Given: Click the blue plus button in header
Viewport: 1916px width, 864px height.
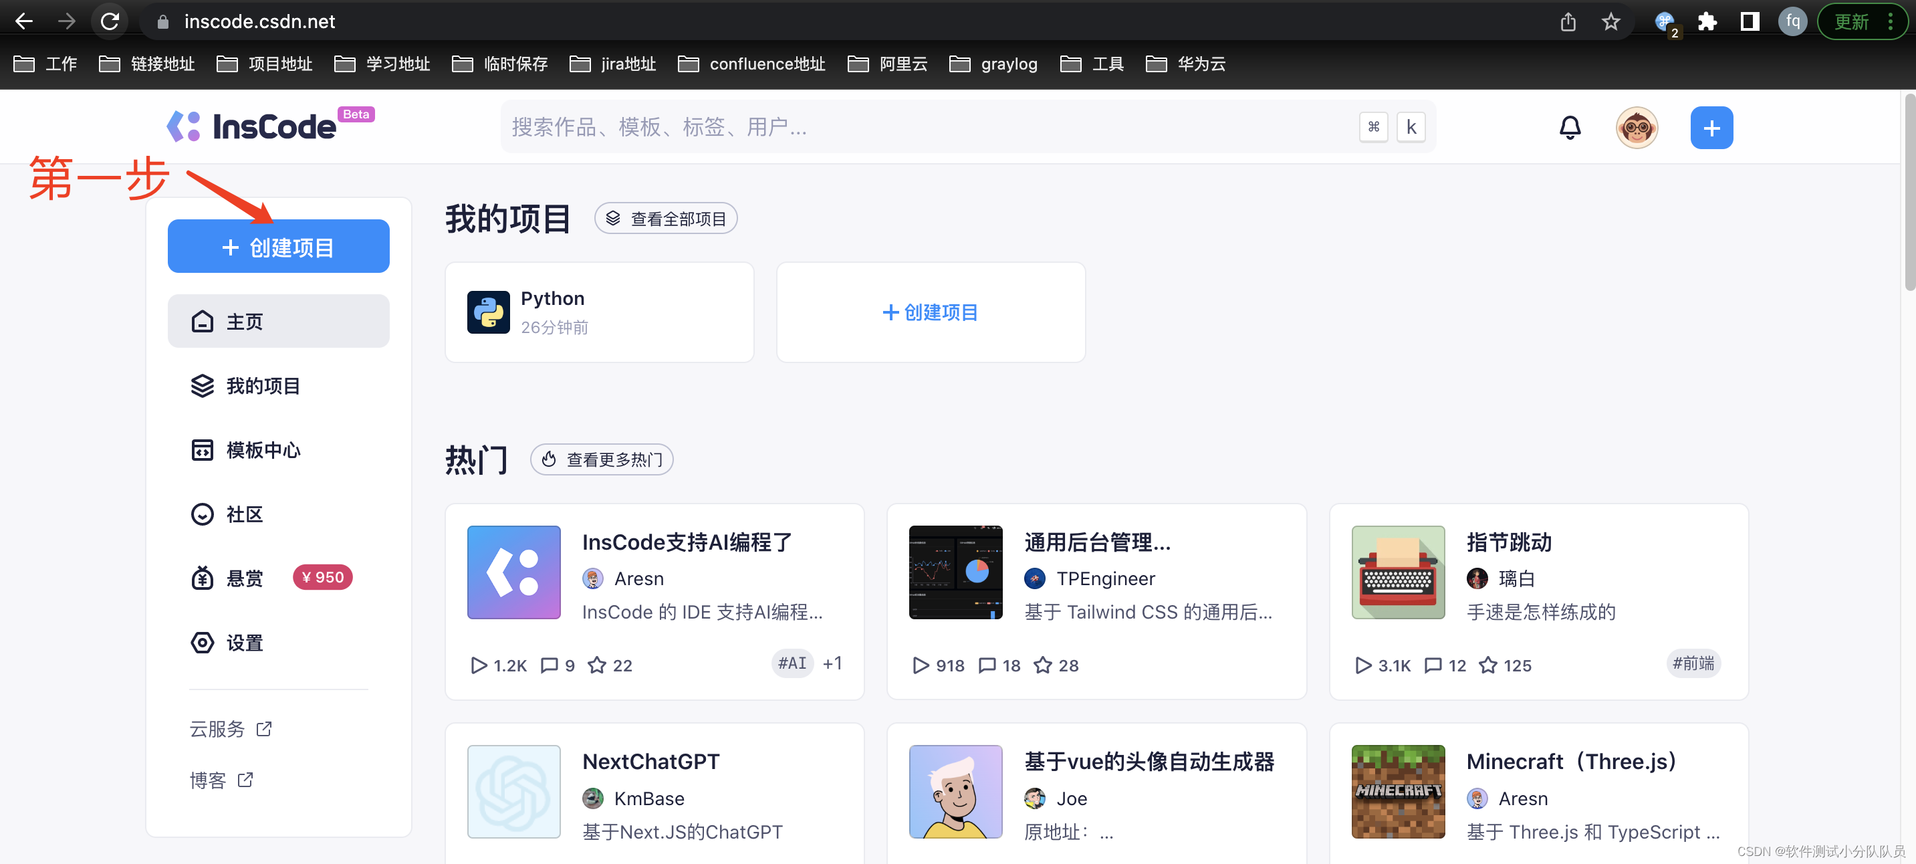Looking at the screenshot, I should pyautogui.click(x=1711, y=128).
